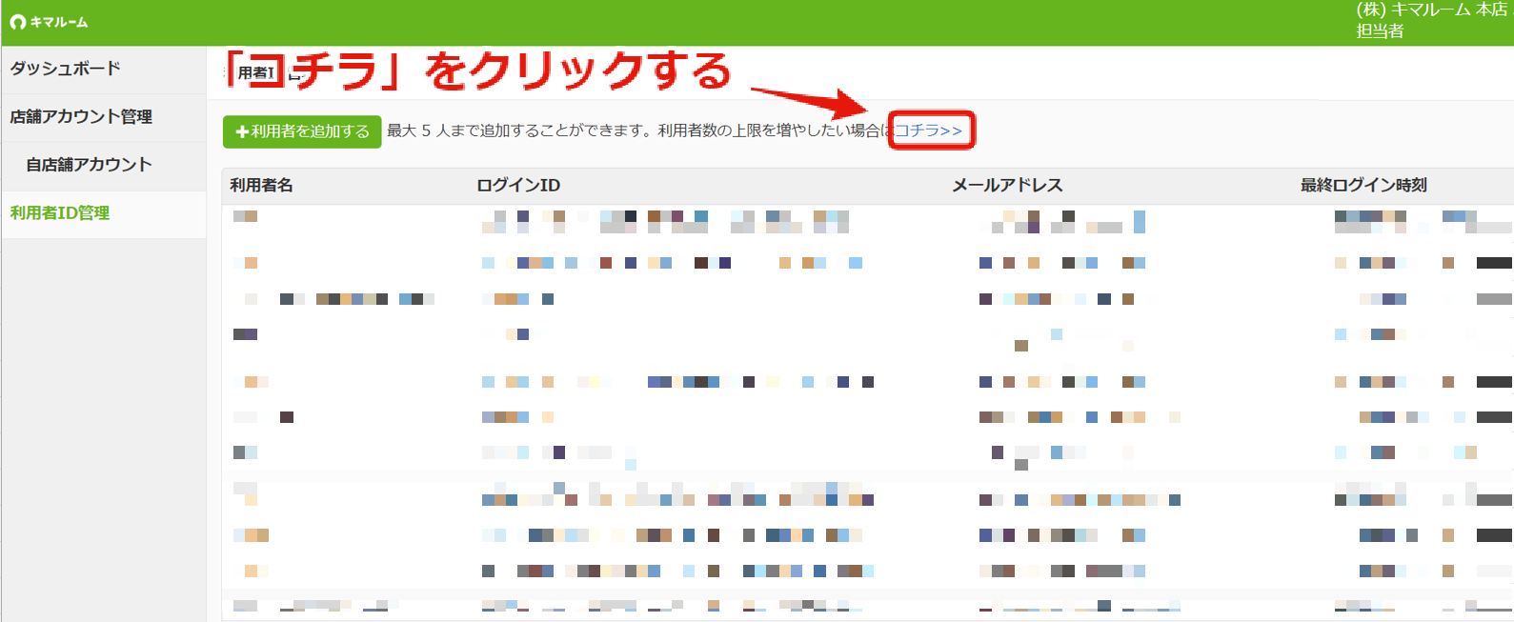Screen dimensions: 1514x622
Task: Click the 利用者名 column header
Action: (261, 185)
